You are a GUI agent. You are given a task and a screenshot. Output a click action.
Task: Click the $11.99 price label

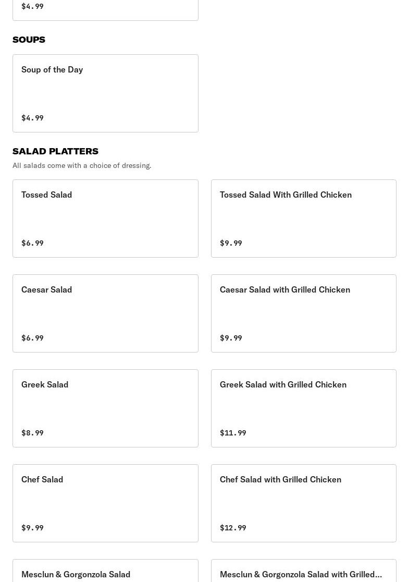click(233, 433)
